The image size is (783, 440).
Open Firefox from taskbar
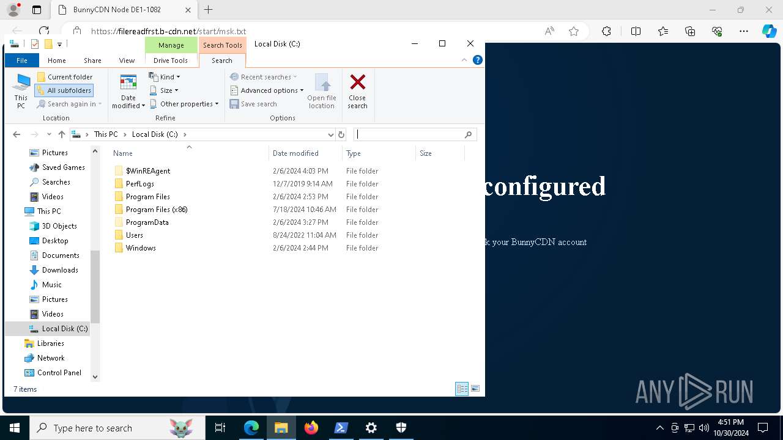coord(311,428)
